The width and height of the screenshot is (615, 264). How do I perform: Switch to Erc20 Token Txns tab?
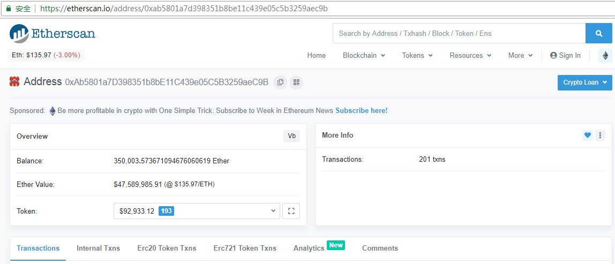(167, 248)
